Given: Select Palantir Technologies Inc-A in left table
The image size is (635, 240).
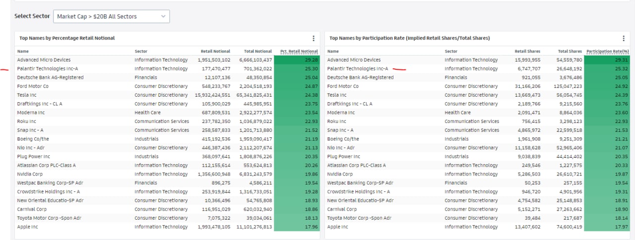Looking at the screenshot, I should pos(48,69).
